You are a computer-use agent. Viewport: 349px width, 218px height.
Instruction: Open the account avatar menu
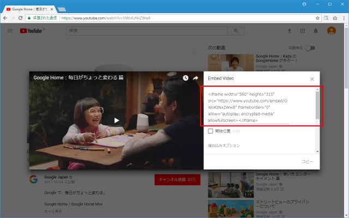tap(331, 31)
